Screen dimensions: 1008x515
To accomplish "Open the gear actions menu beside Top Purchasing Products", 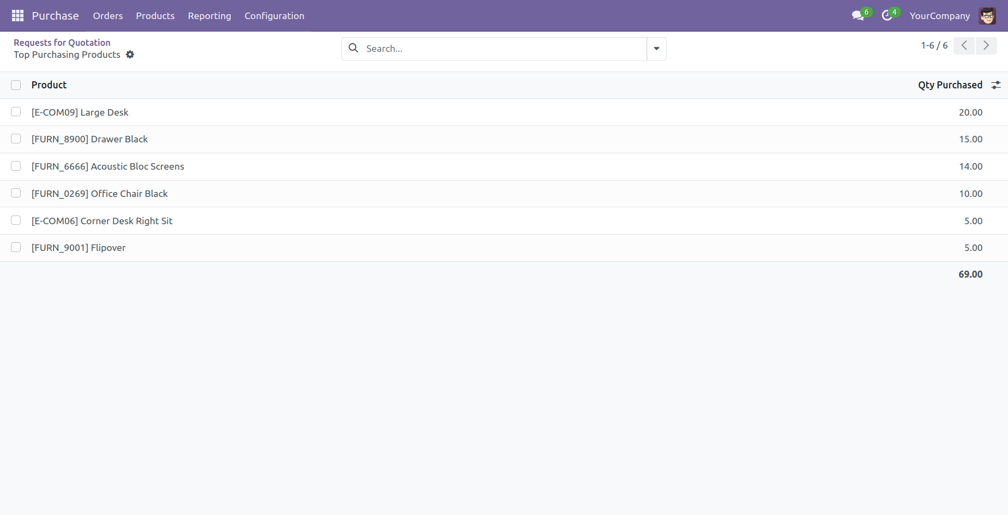I will 130,55.
